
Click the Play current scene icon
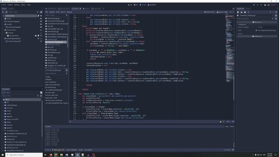[265, 5]
